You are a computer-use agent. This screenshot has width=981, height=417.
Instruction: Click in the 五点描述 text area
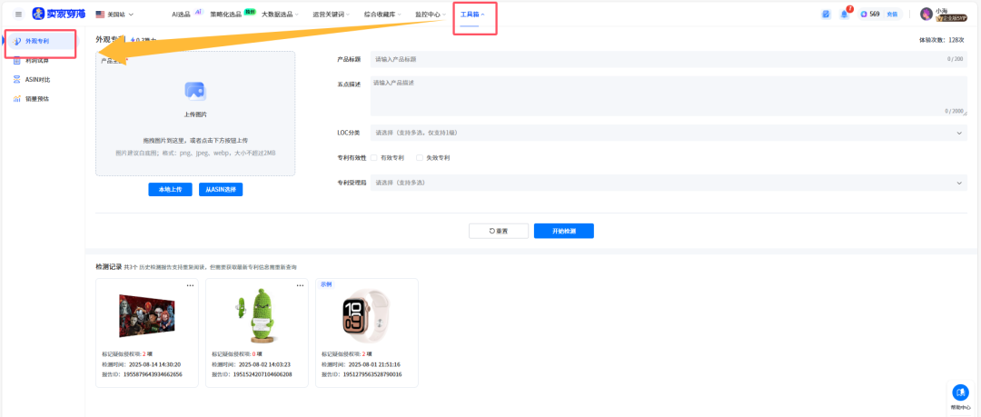pos(669,96)
